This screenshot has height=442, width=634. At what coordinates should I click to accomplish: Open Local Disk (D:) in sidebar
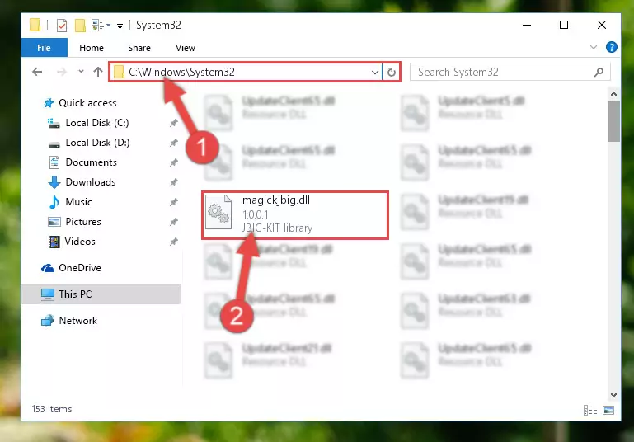point(97,143)
